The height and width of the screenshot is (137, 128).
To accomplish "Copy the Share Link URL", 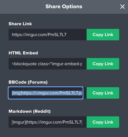I will tap(103, 35).
